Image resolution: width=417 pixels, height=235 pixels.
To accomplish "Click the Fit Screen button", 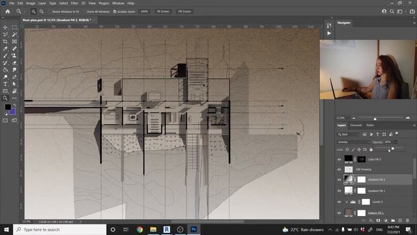I will (163, 12).
